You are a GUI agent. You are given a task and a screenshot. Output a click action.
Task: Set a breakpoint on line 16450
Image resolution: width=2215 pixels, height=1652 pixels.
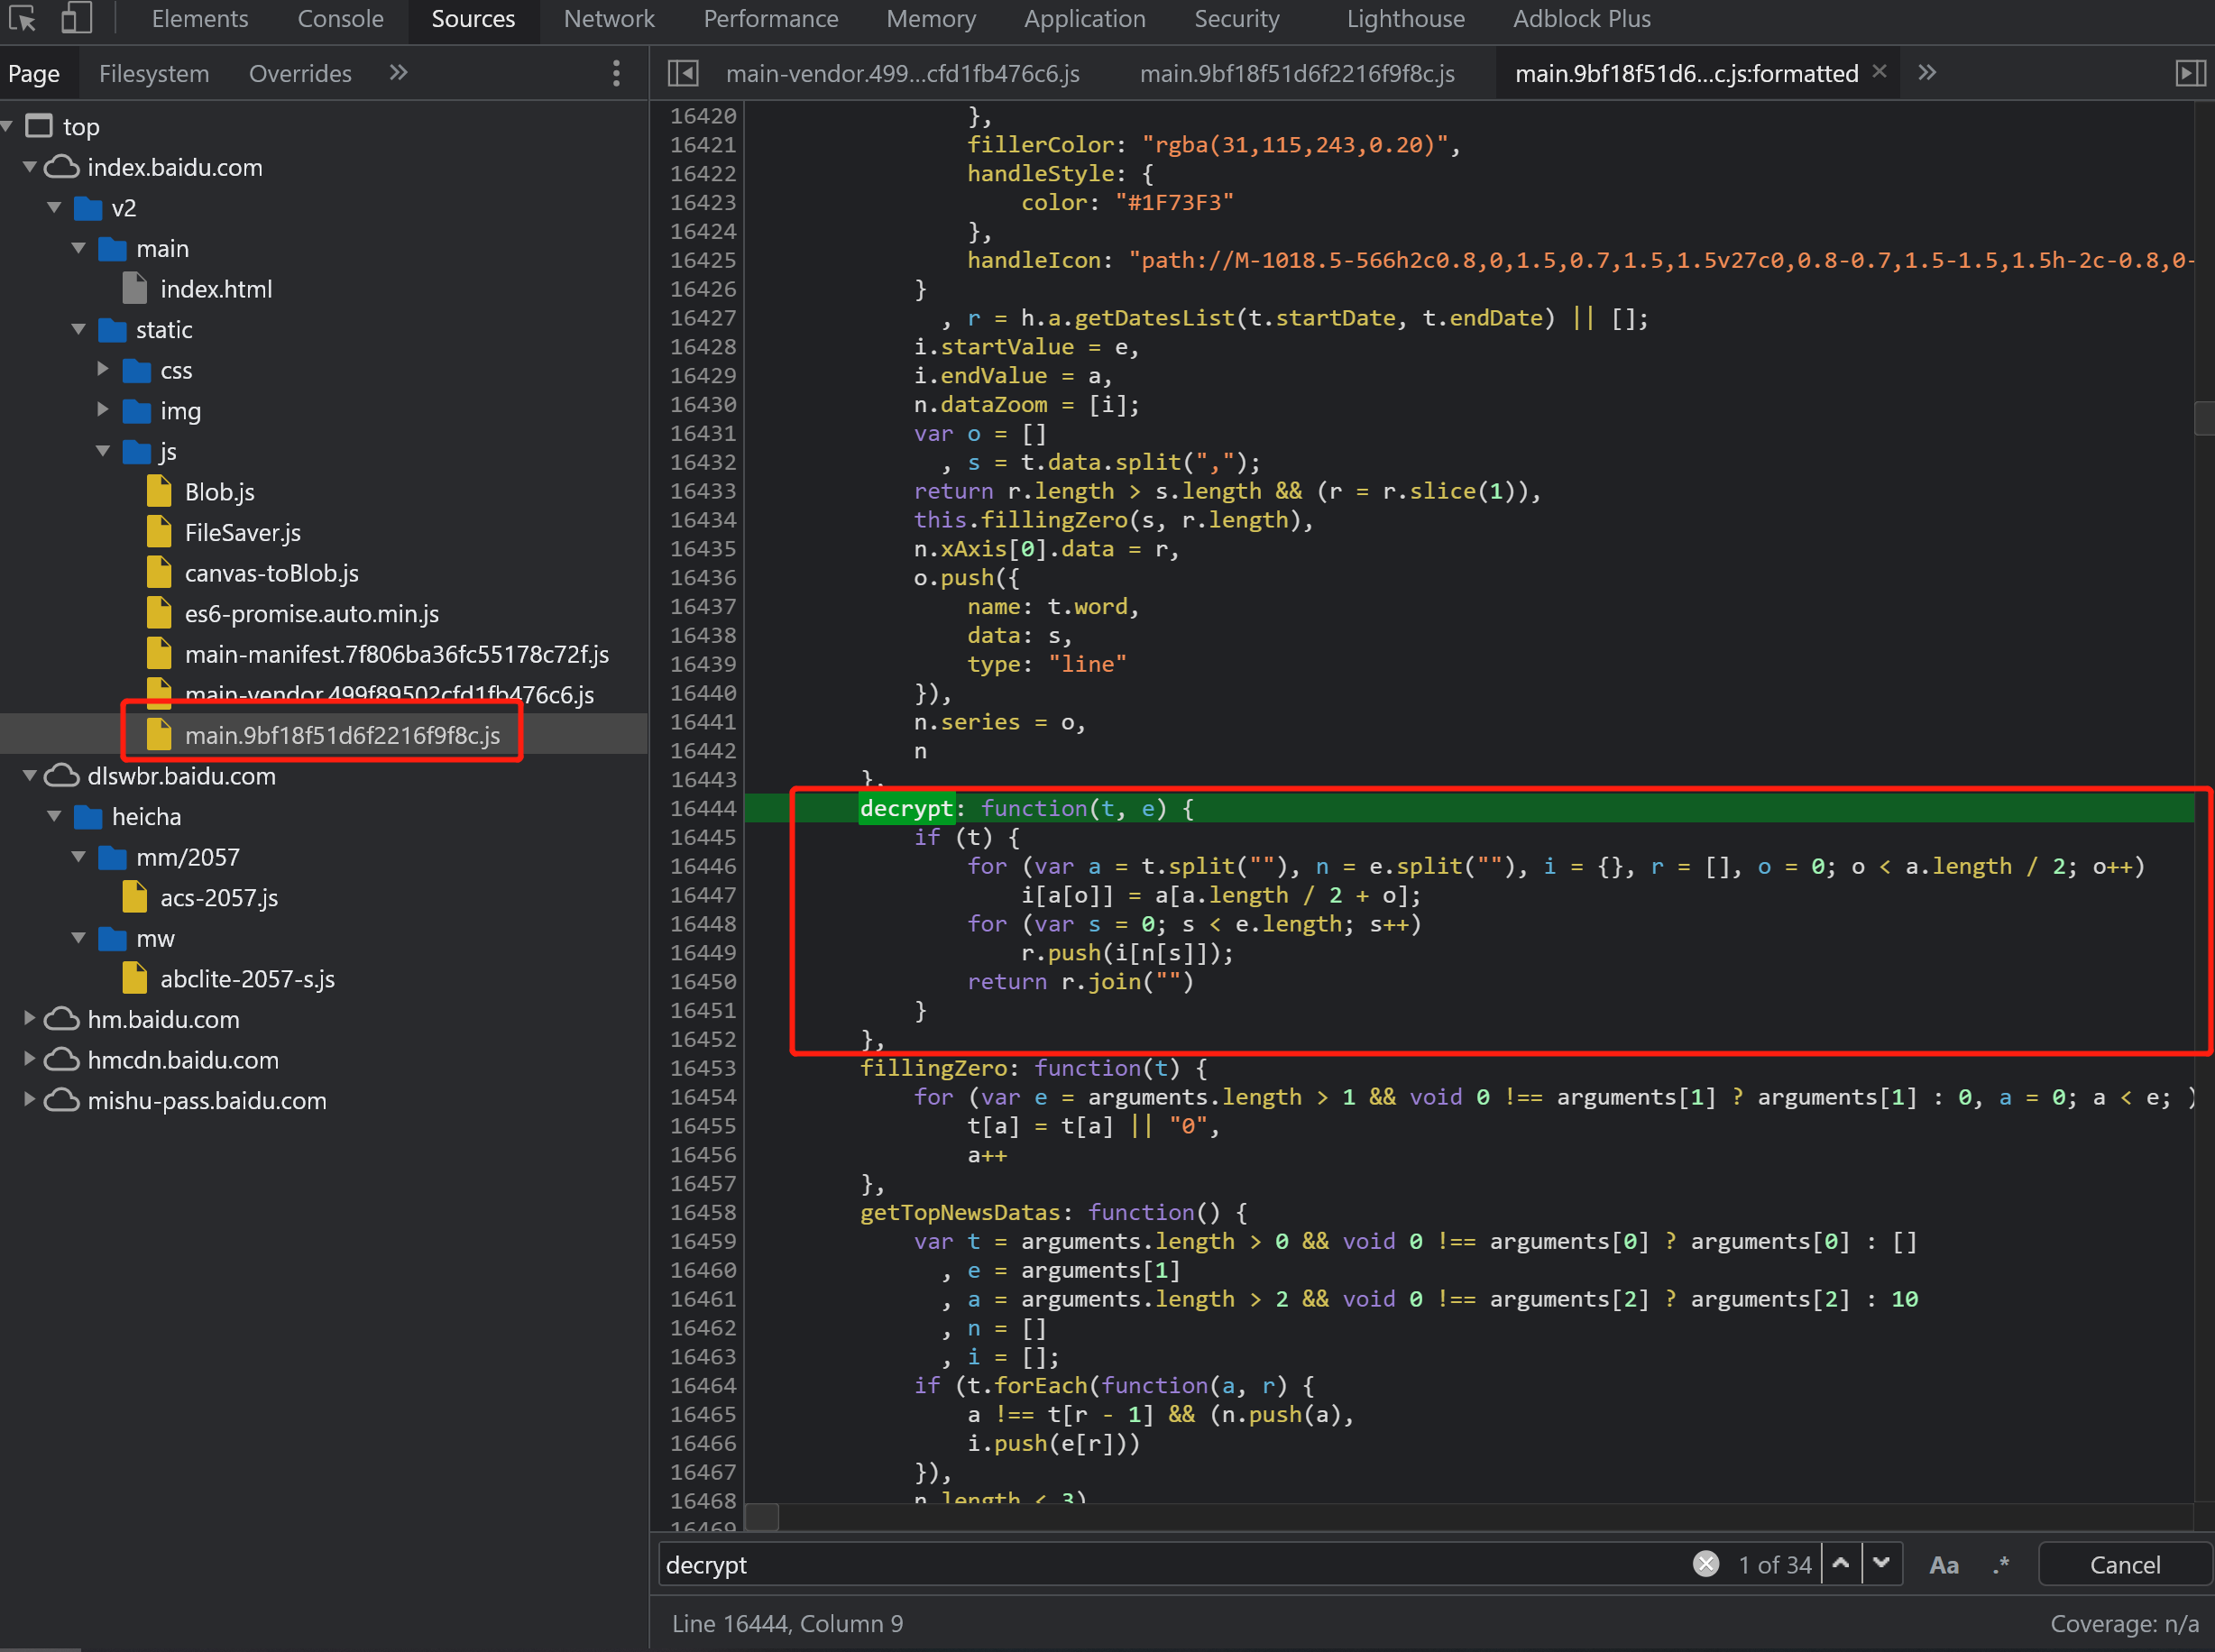tap(702, 981)
